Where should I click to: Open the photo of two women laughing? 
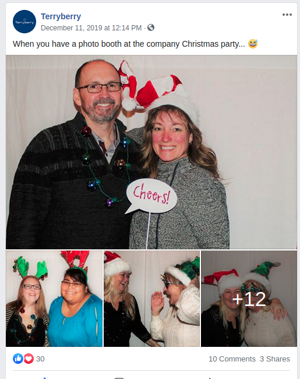(x=151, y=298)
